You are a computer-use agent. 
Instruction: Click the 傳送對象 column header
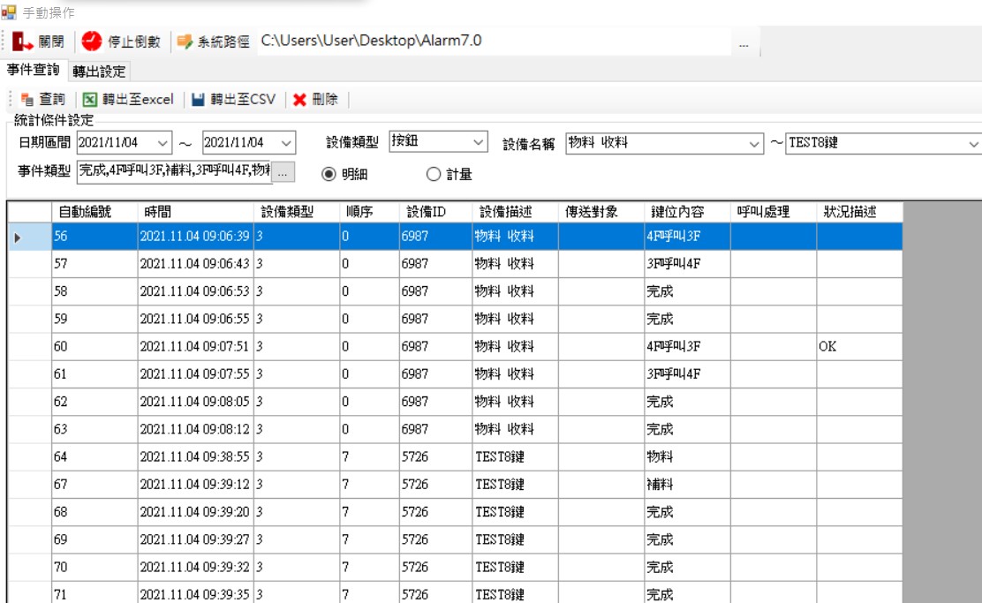601,212
